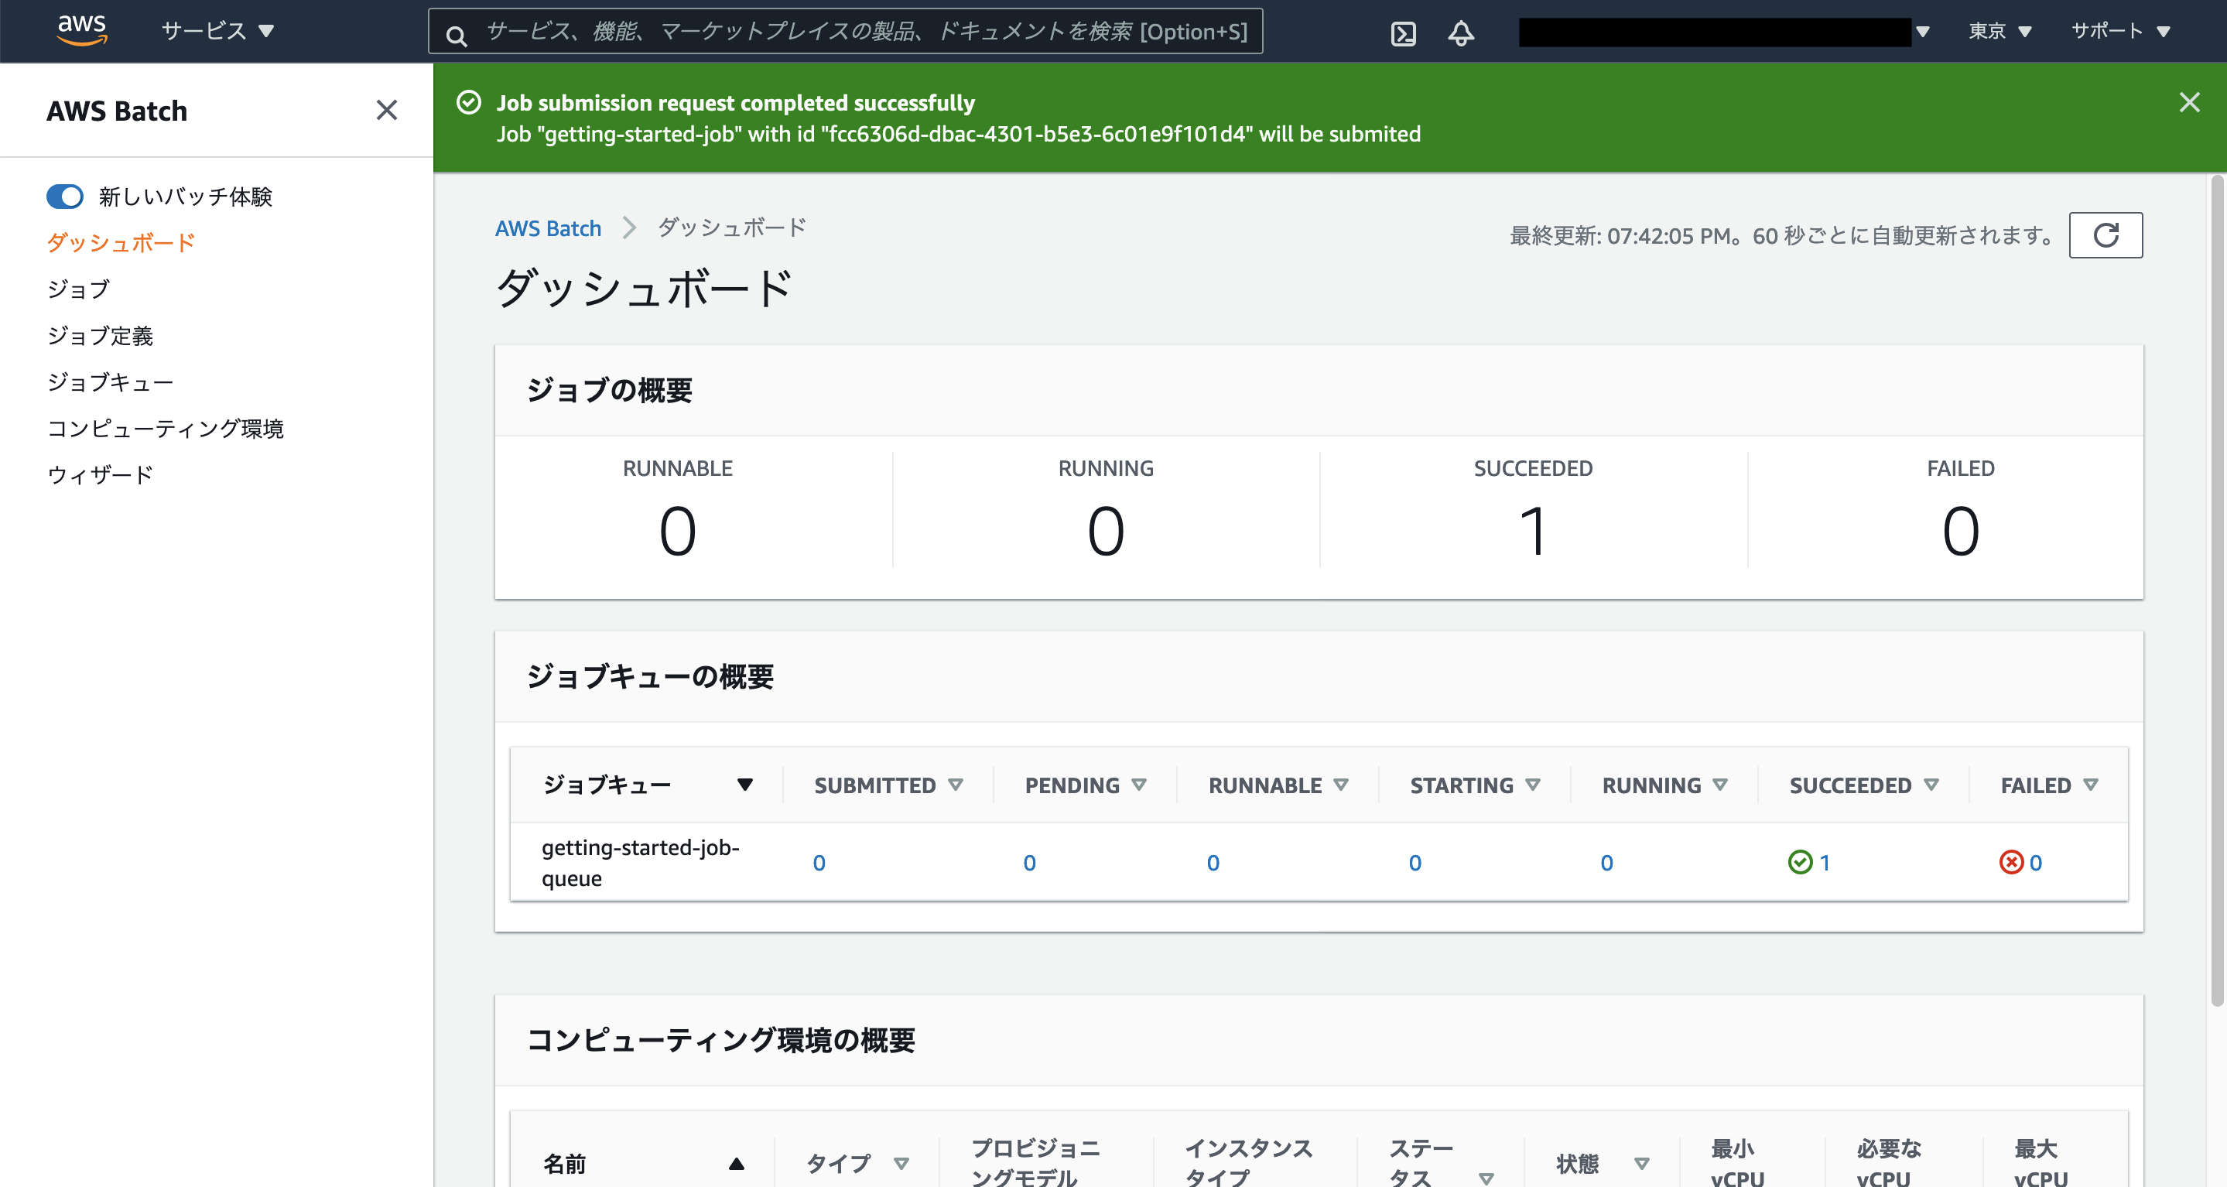Click the FAILED red cross status icon

point(2011,862)
